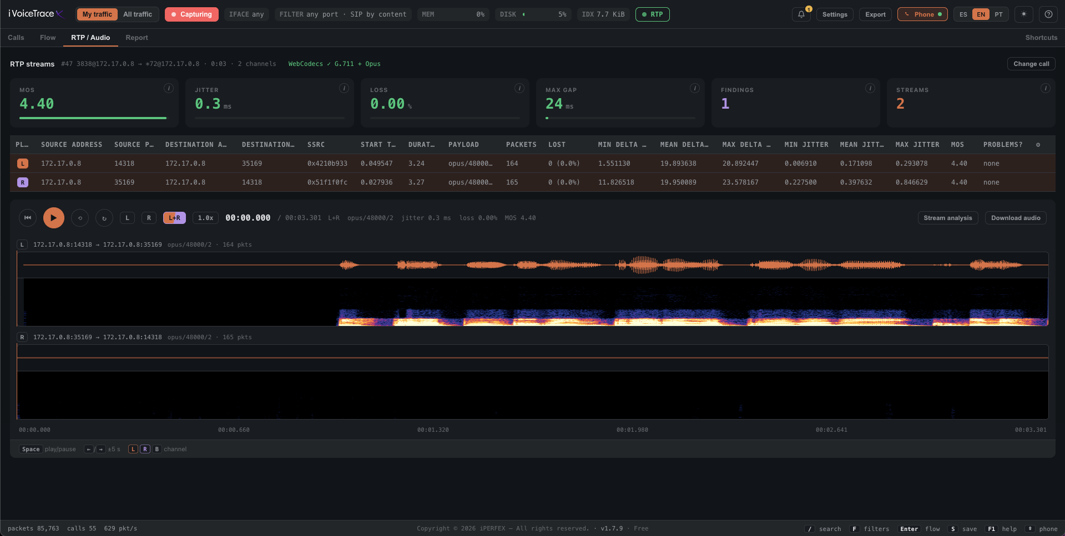Seek in the L channel waveform
Image resolution: width=1065 pixels, height=536 pixels.
533,265
